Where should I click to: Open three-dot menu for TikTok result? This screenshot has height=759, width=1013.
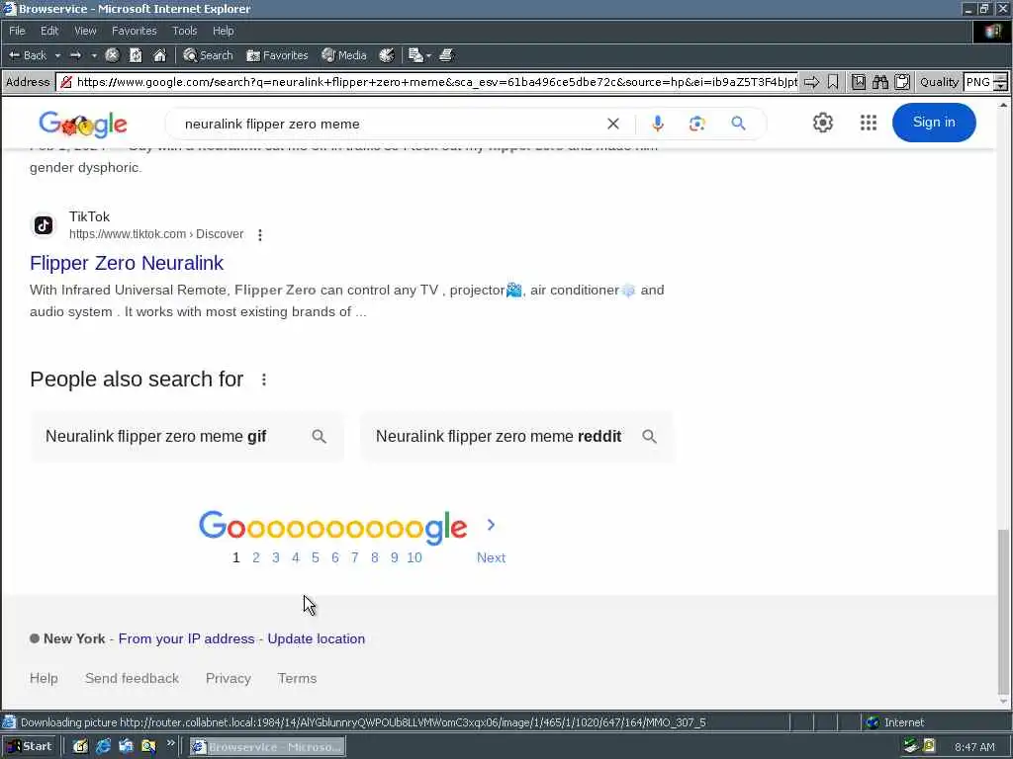click(x=260, y=235)
